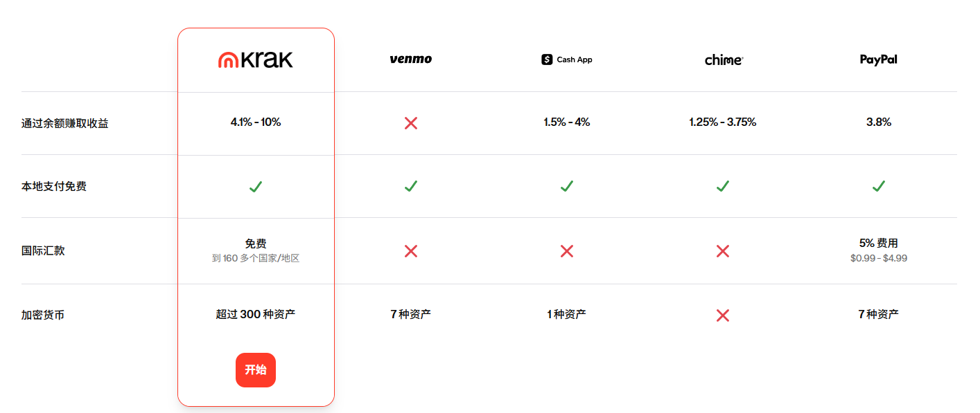The image size is (980, 413).
Task: Click PayPal's 5% 费用 text
Action: [x=878, y=244]
